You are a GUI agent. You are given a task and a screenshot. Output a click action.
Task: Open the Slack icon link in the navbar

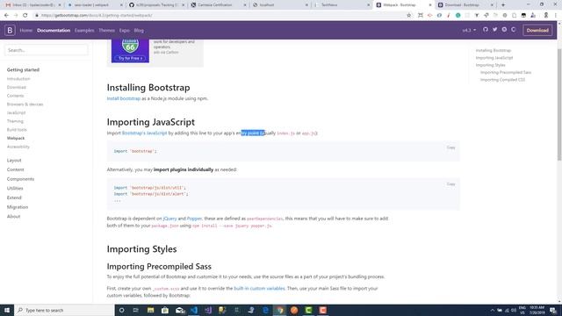tap(504, 30)
